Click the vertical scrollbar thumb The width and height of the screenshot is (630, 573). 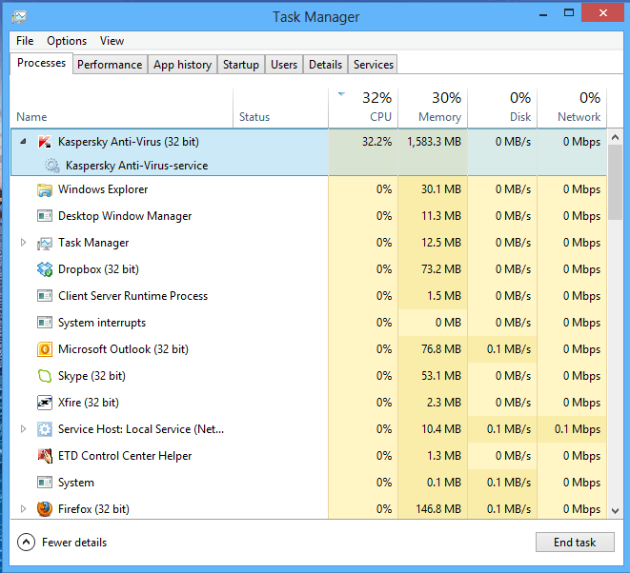(x=615, y=183)
